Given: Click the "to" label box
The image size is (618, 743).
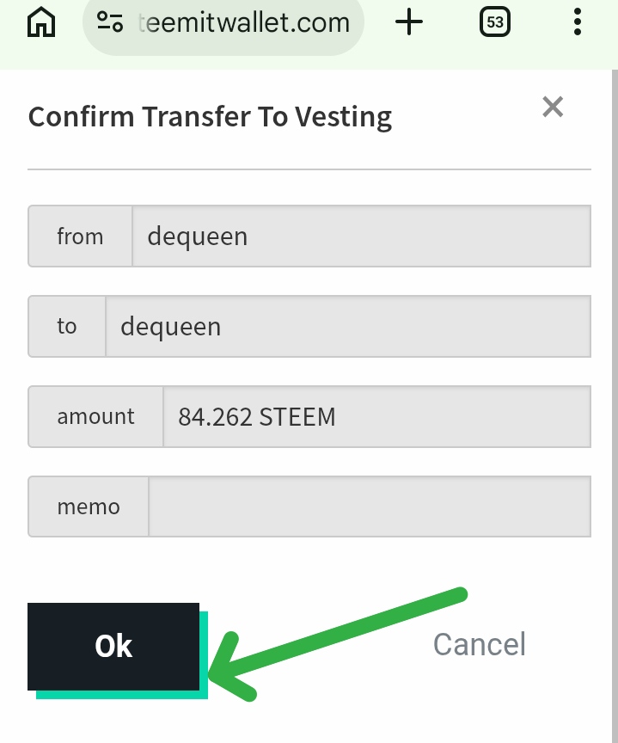Looking at the screenshot, I should pos(67,326).
